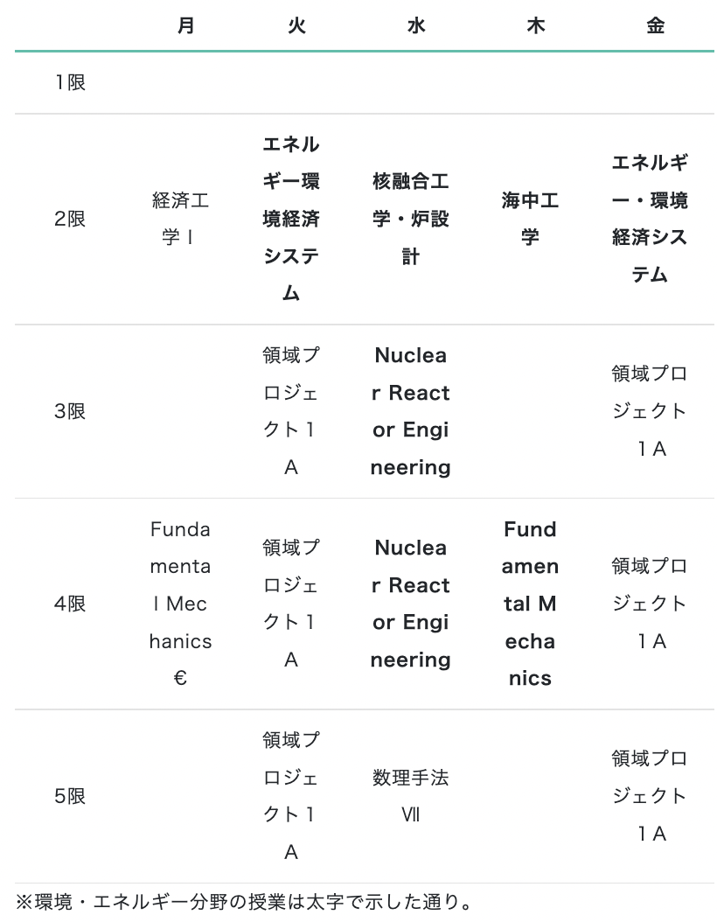Image resolution: width=717 pixels, height=922 pixels.
Task: Click Friday 領域プロジェクト 1A in 5限
Action: point(650,795)
